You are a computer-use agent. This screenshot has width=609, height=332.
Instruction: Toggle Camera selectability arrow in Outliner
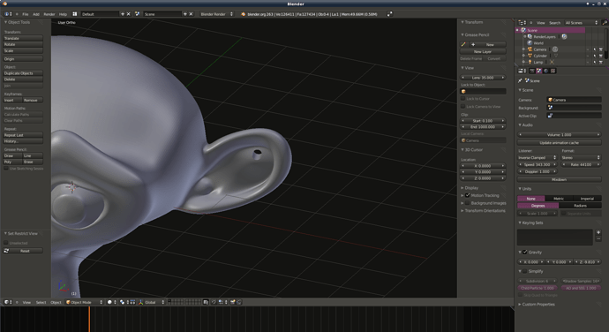(594, 49)
